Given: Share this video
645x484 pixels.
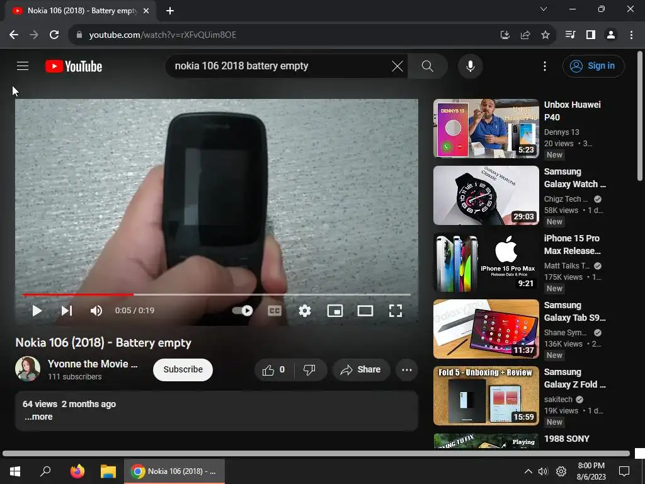Looking at the screenshot, I should click(361, 369).
